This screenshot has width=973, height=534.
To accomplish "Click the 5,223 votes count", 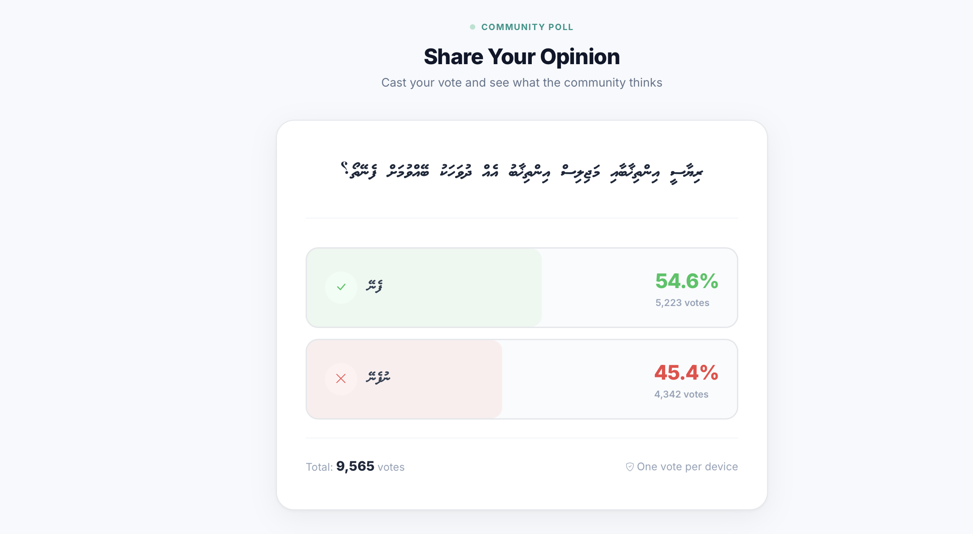I will [x=682, y=303].
